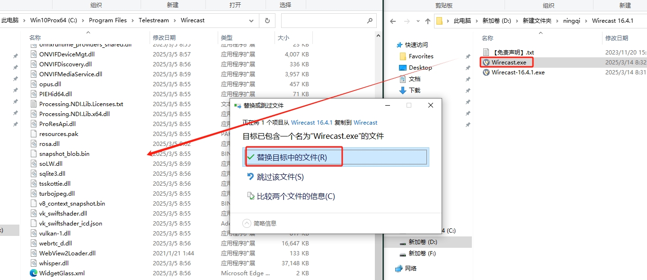Click the magnifier icon in the search box

370,21
